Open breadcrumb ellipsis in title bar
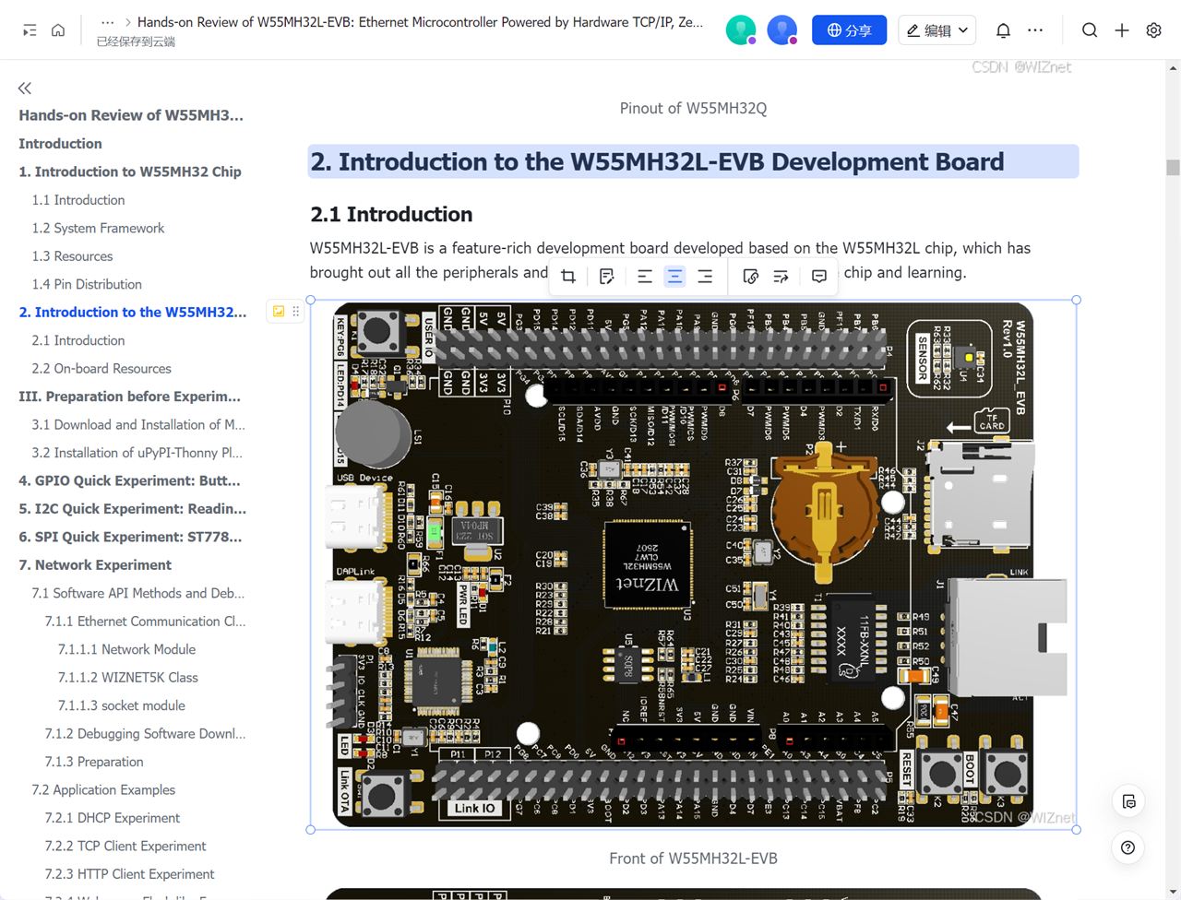 pos(108,22)
